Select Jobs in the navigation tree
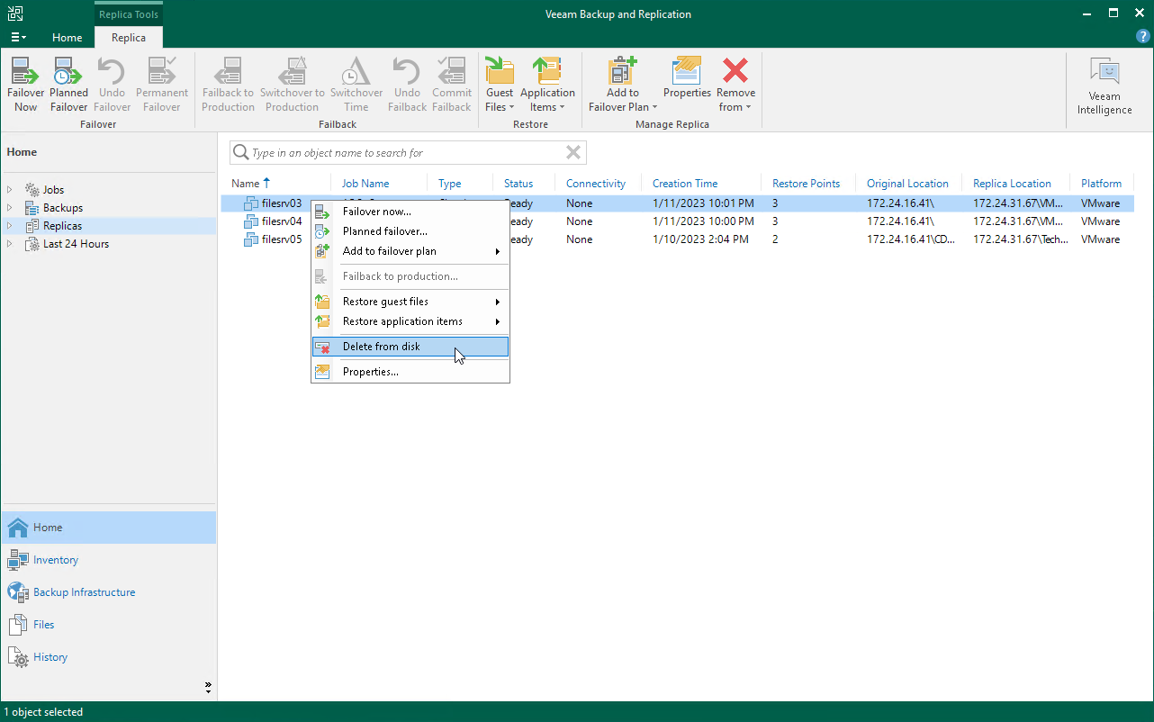Viewport: 1154px width, 722px height. (53, 190)
